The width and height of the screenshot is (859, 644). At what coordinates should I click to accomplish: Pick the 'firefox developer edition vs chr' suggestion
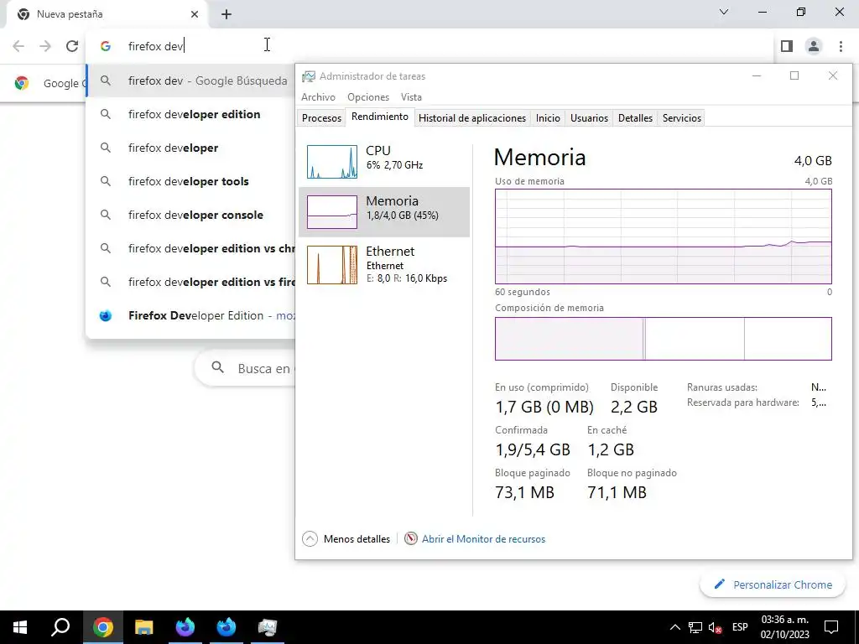[191, 248]
